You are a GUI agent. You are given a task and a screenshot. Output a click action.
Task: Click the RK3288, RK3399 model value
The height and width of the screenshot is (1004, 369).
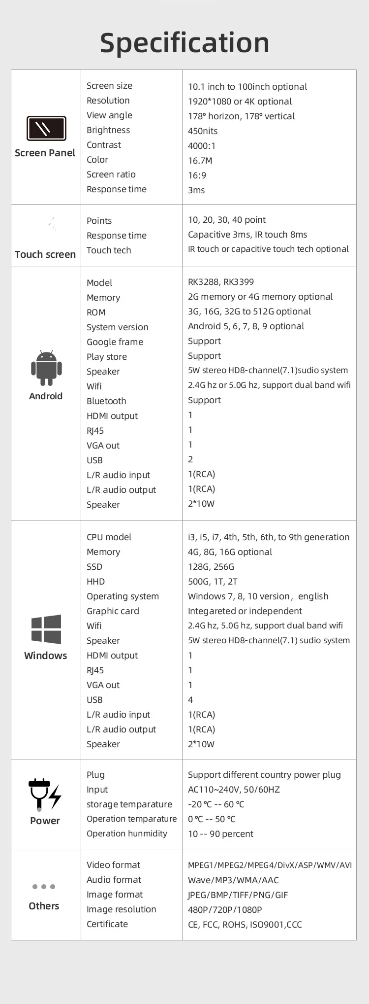point(221,282)
